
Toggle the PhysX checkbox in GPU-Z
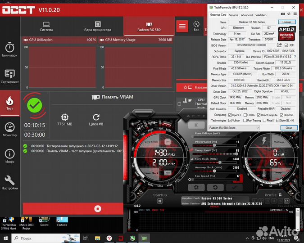coord(264,121)
